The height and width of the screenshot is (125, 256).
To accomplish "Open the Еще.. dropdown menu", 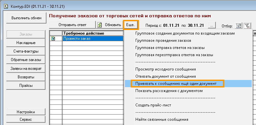I will pos(131,25).
